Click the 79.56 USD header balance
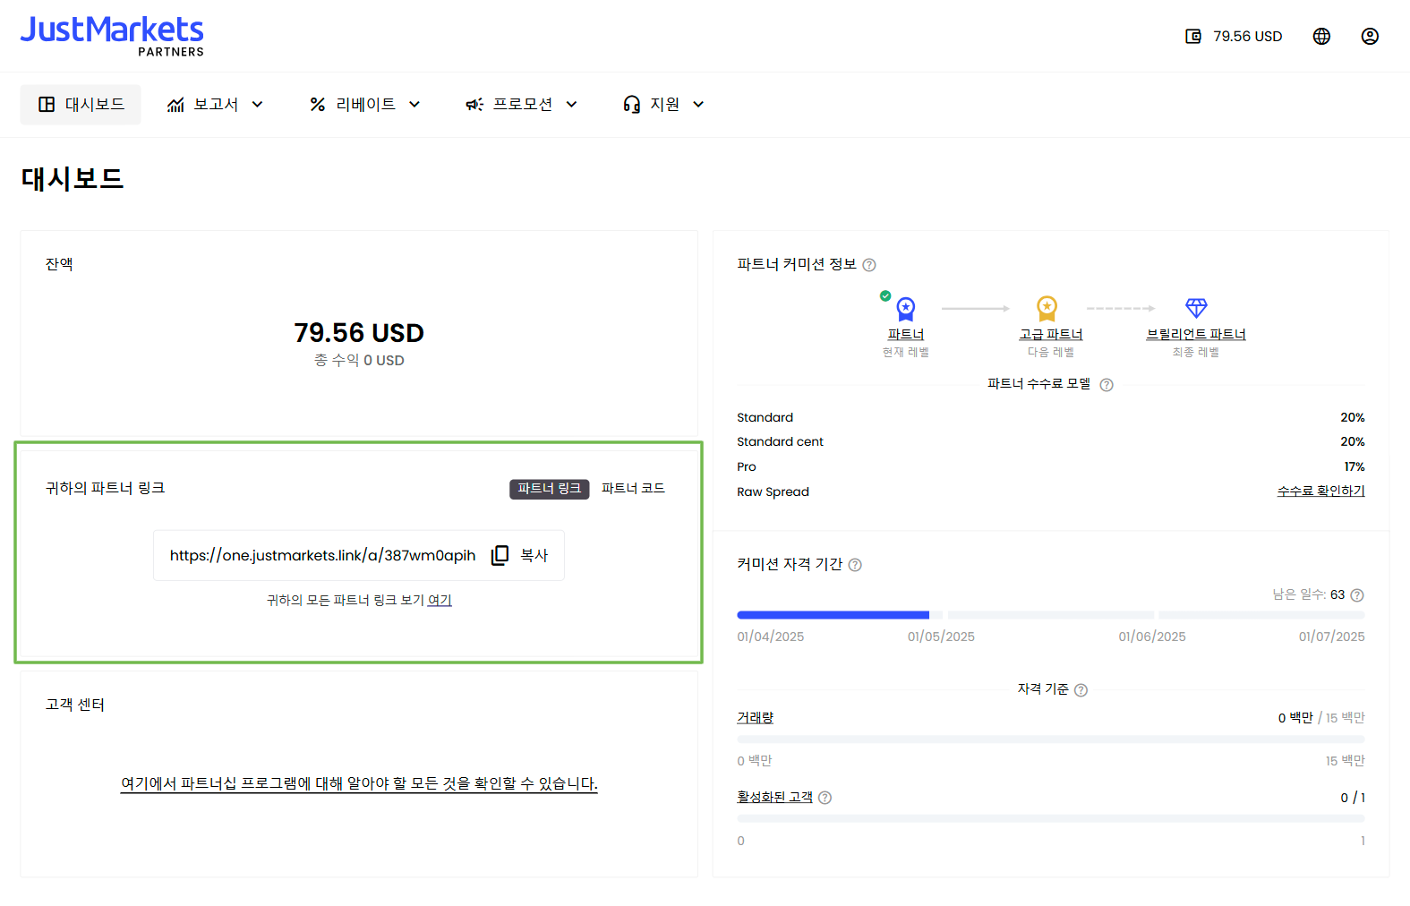This screenshot has width=1410, height=906. pos(1247,37)
